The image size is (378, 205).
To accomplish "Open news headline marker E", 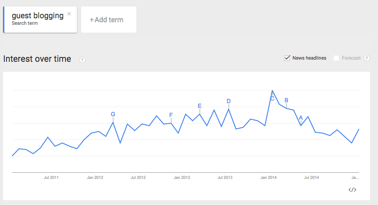I will [x=200, y=106].
